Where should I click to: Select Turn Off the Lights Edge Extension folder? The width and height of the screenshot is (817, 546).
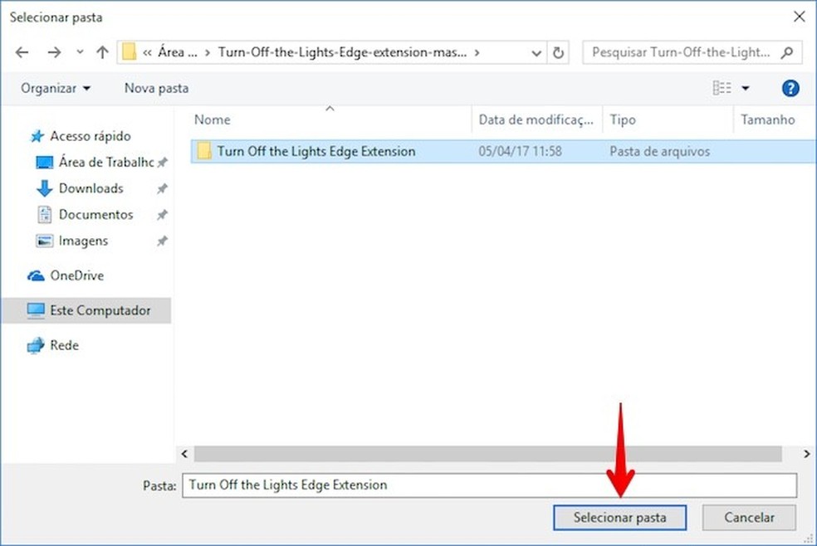click(503, 152)
